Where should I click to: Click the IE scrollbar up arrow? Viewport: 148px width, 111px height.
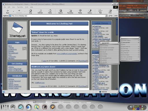(117, 19)
